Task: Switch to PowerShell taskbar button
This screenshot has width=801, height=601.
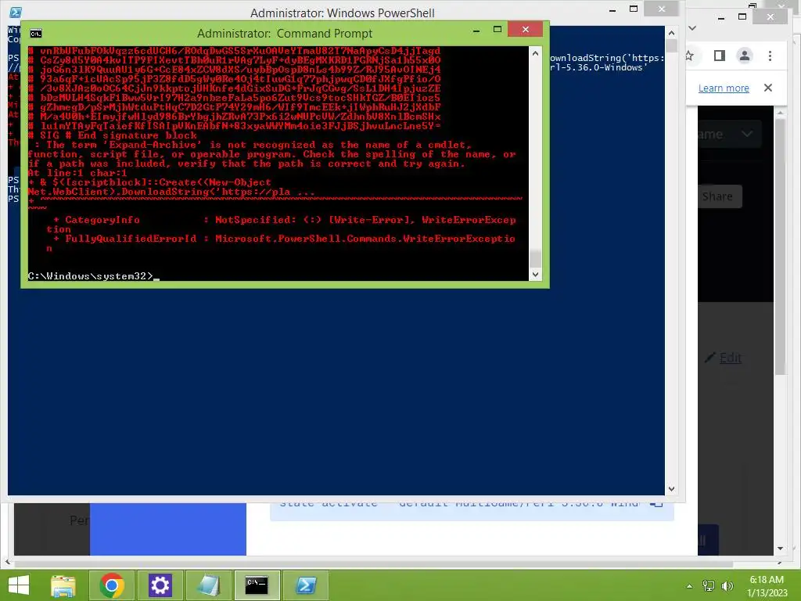Action: click(x=306, y=585)
